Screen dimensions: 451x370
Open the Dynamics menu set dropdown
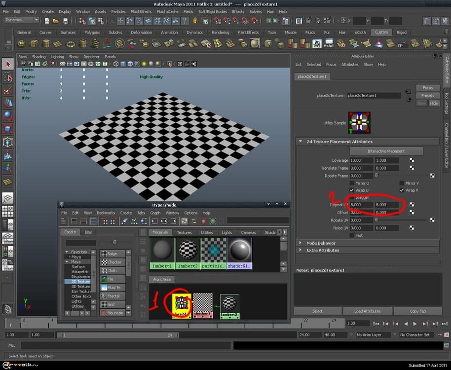point(22,20)
